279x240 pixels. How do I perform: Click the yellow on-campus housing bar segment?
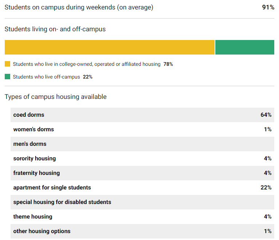coord(109,47)
